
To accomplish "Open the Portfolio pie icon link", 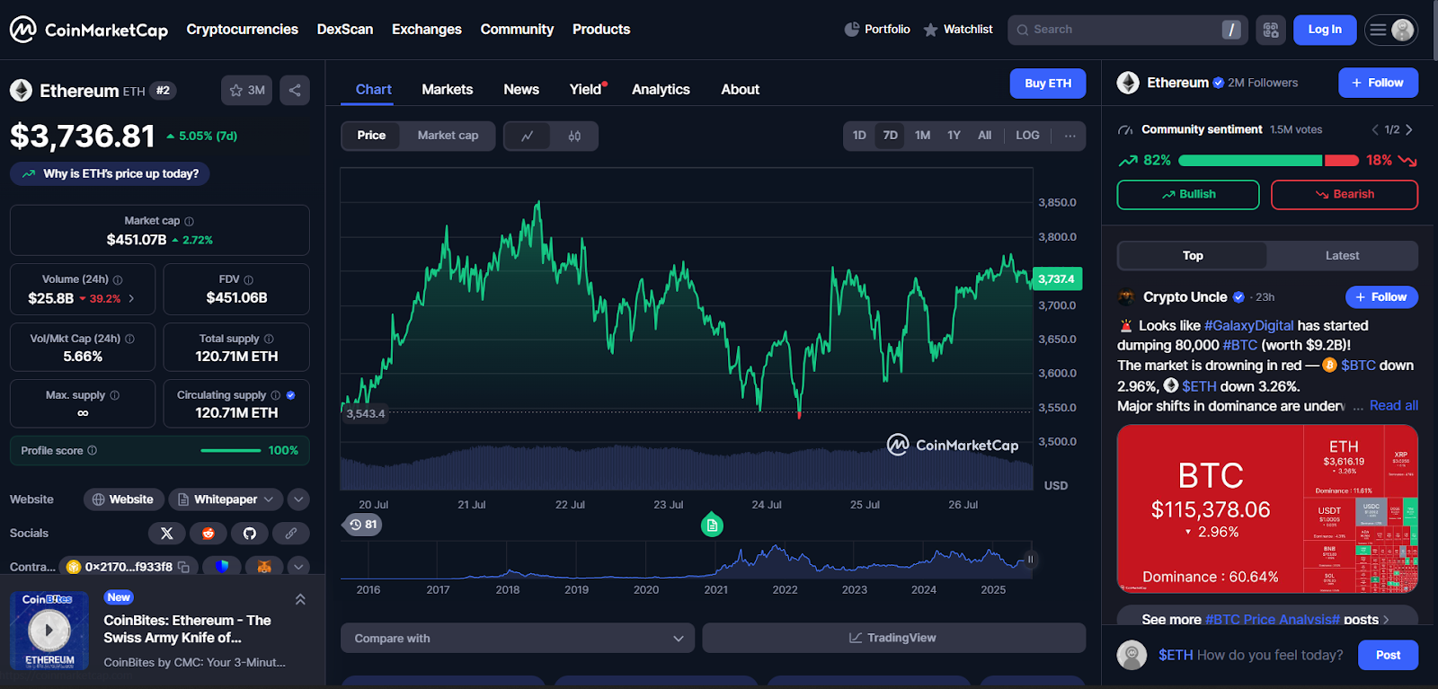I will (x=877, y=30).
